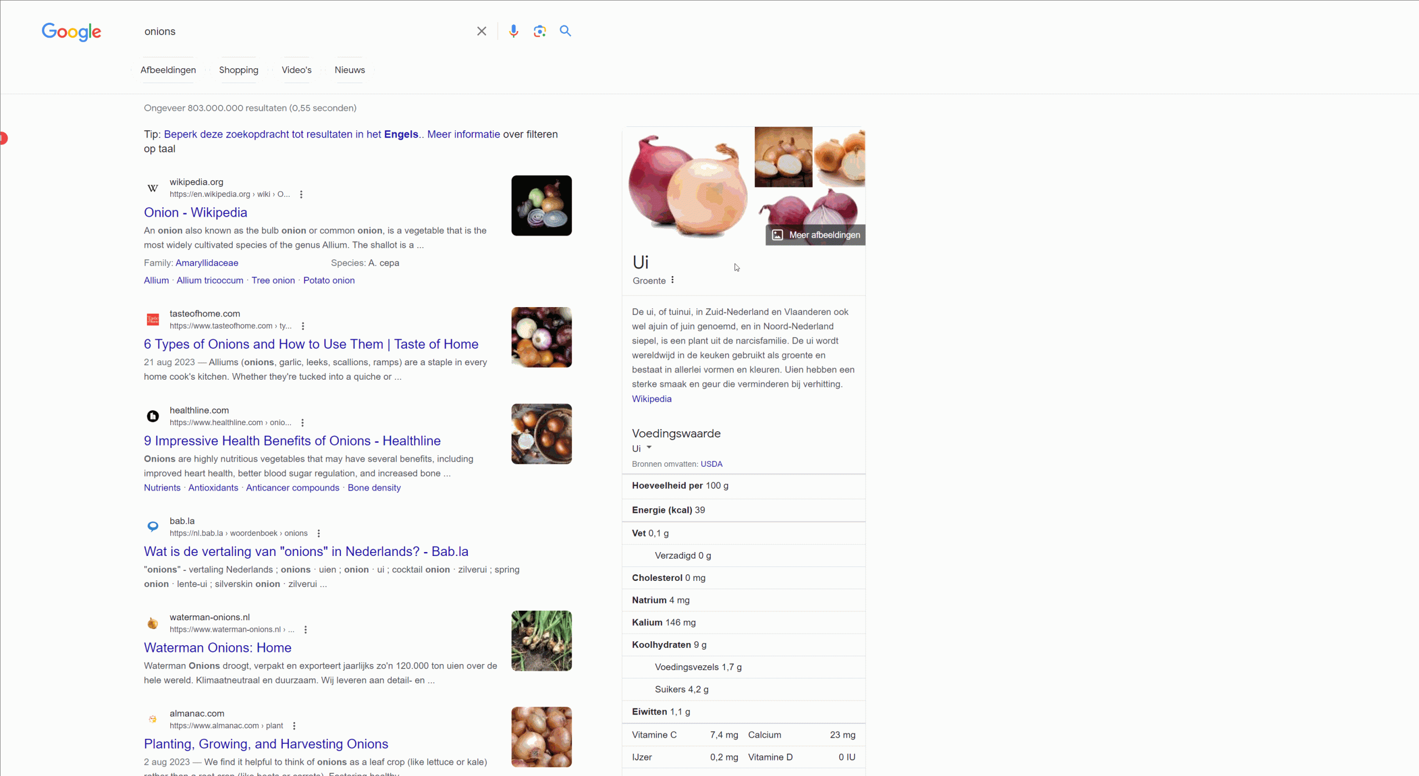Open 9 Impressive Health Benefits of Onions result
This screenshot has height=776, width=1419.
pos(292,441)
